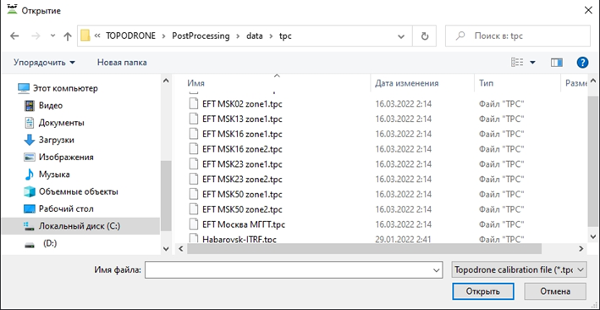Screen dimensions: 600x310
Task: Close the Открытие dialog
Action: coord(588,10)
